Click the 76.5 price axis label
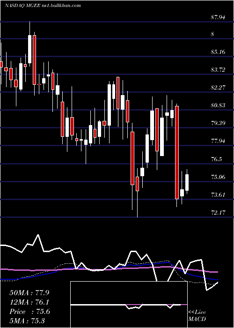This screenshot has height=328, width=234. 216,159
